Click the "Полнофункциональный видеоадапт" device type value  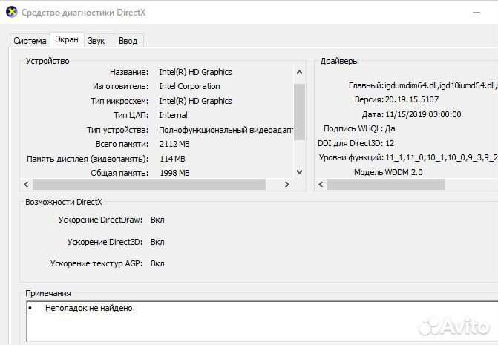[226, 130]
